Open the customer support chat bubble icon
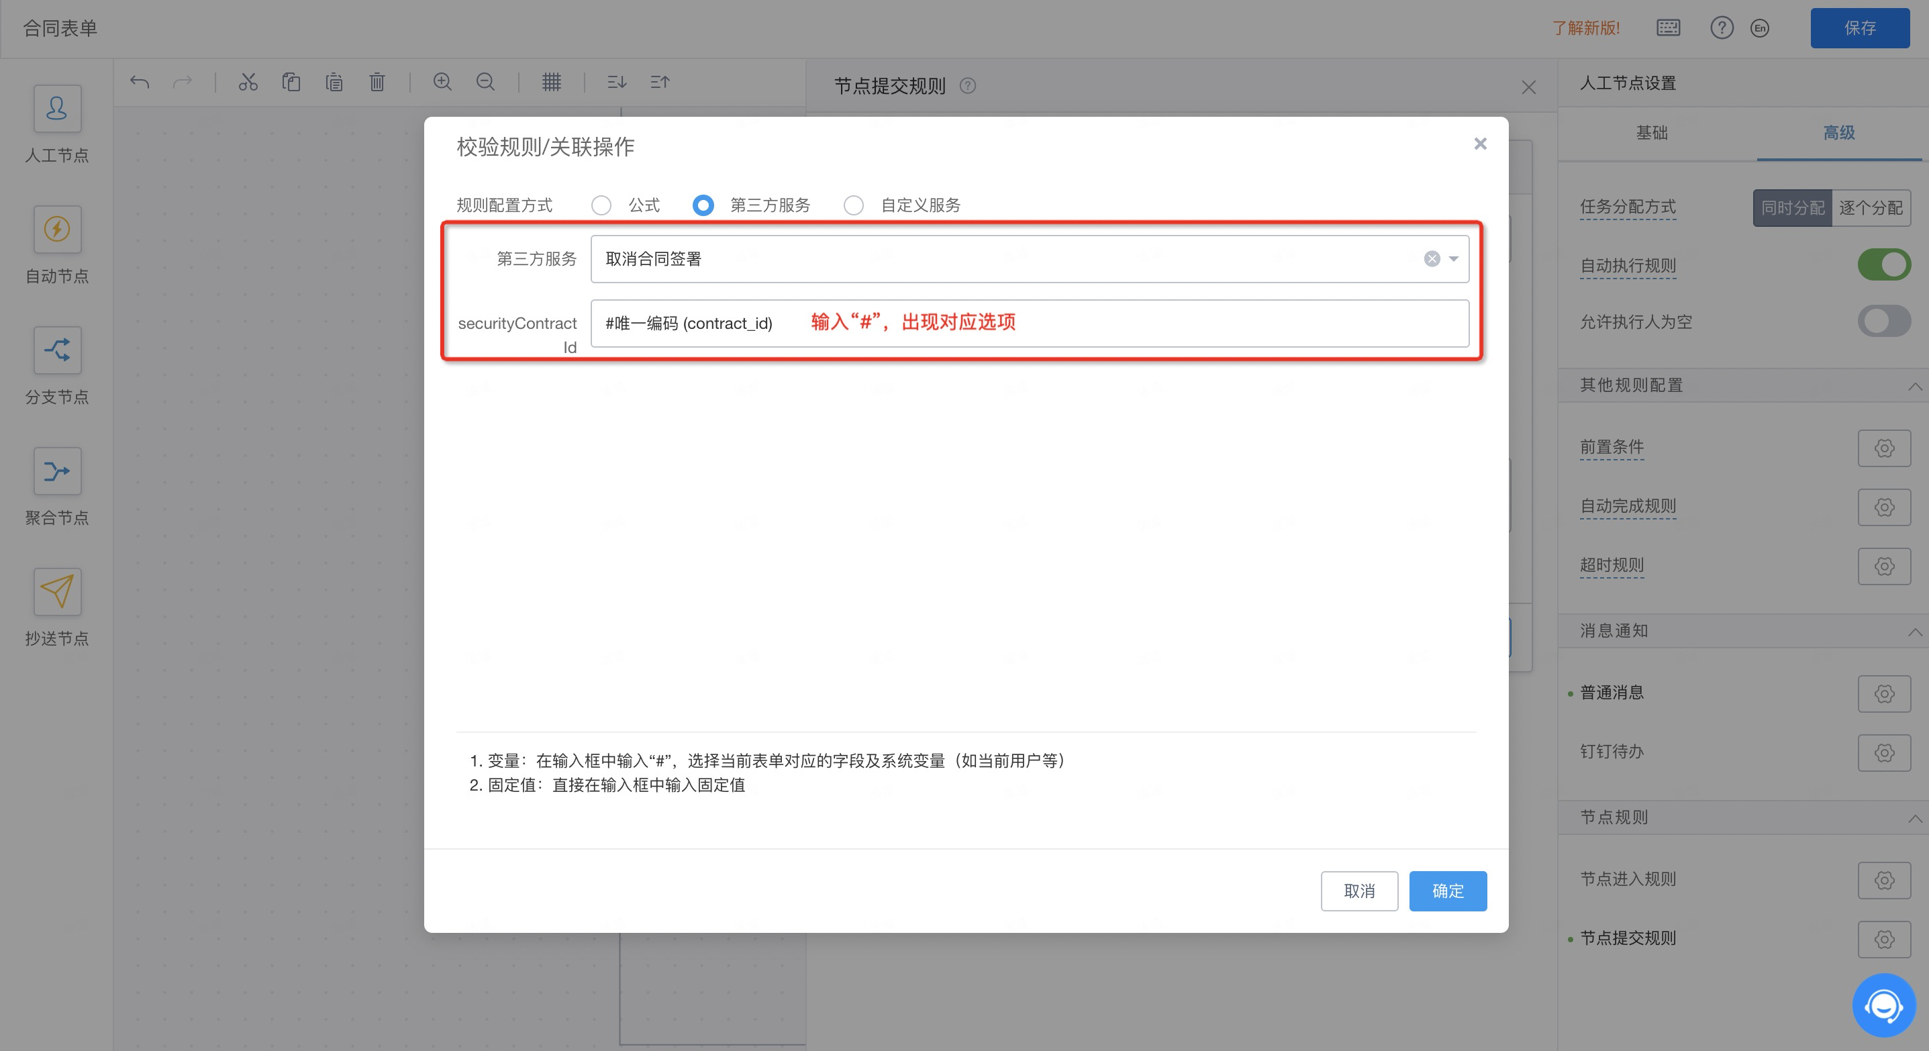This screenshot has height=1051, width=1929. point(1883,1005)
